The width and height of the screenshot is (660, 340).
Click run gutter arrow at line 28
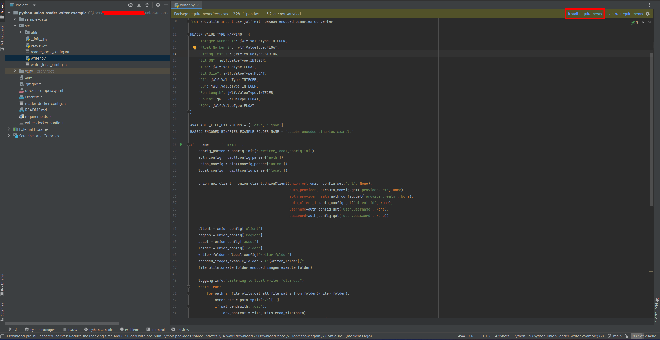181,144
